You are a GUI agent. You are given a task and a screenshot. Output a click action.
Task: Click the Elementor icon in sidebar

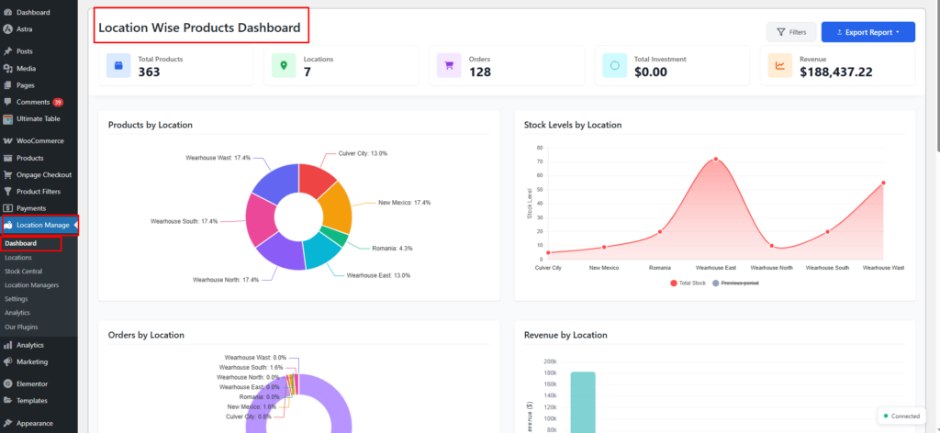coord(8,383)
